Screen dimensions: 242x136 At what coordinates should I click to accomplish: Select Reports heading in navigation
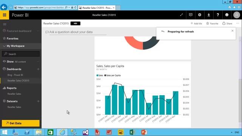11,88
